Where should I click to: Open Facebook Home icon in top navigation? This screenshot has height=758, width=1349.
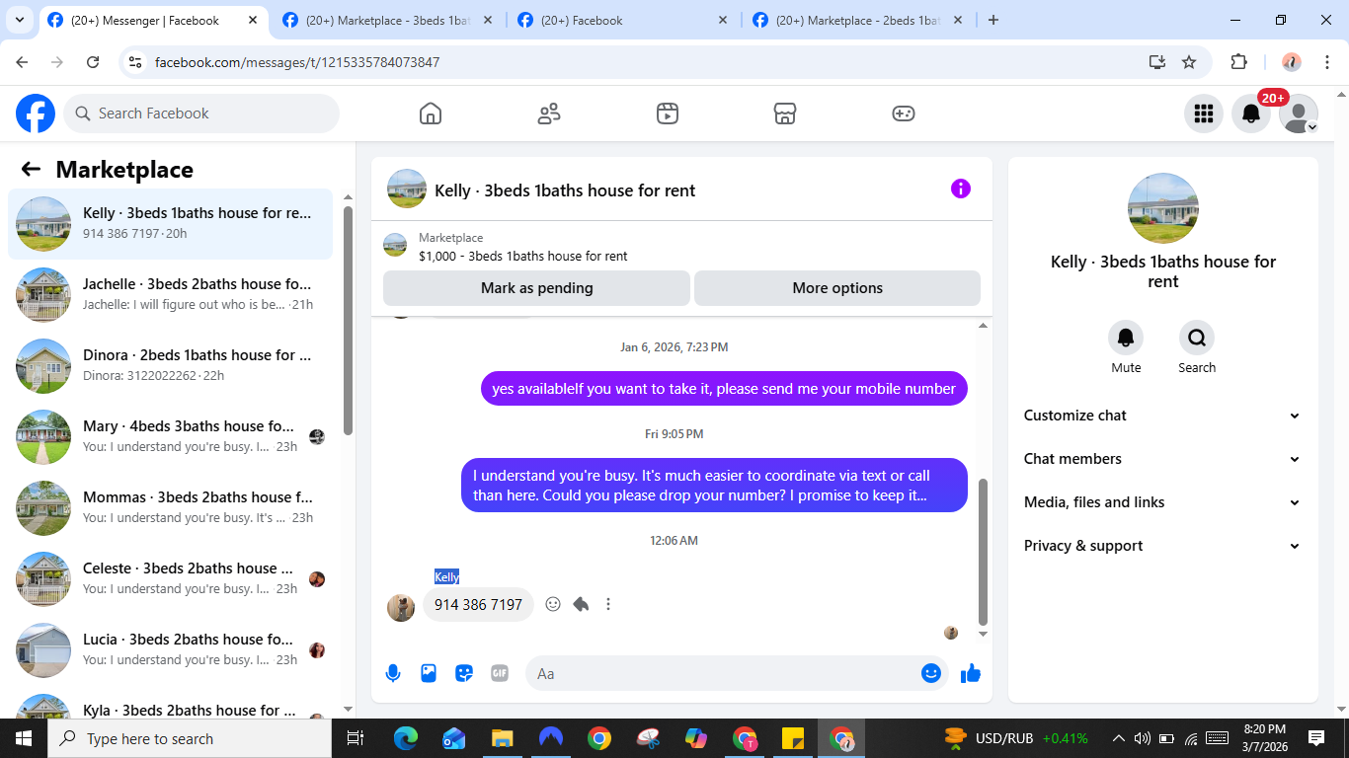[431, 114]
